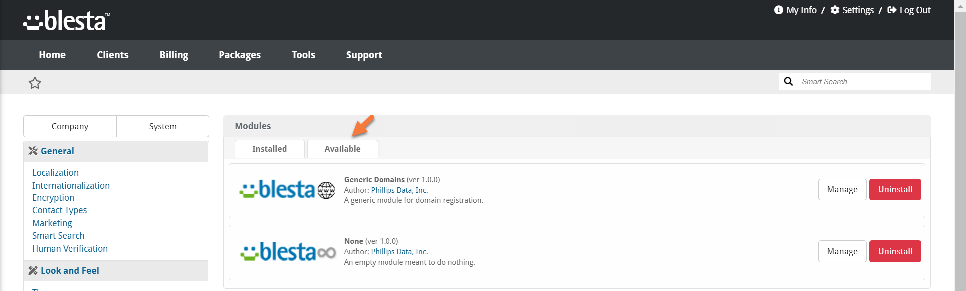966x291 pixels.
Task: Click the favorite star icon
Action: [x=35, y=83]
